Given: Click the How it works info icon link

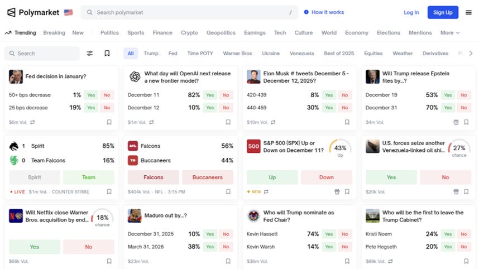Looking at the screenshot, I should coord(324,12).
